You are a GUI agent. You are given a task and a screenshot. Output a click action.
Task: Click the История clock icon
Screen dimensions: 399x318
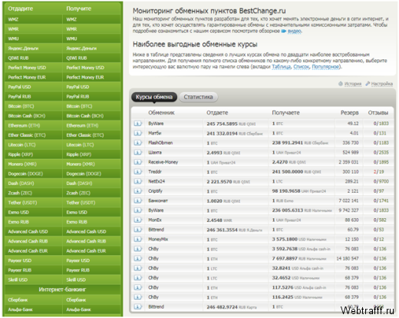pyautogui.click(x=341, y=84)
